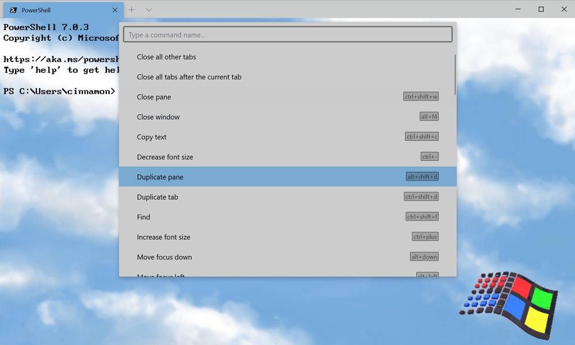Click the command palette scrollbar thumb
575x345 pixels.
[455, 75]
